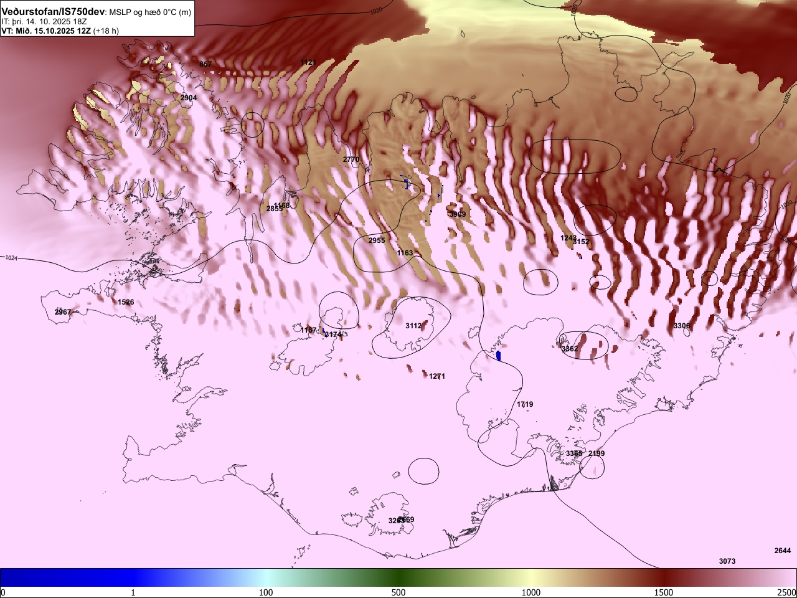Click the map value '2770'
Screen dimensions: 797x598
[x=351, y=159]
